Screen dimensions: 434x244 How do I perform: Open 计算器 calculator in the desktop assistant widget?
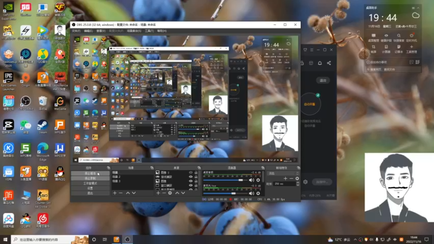coord(386,48)
